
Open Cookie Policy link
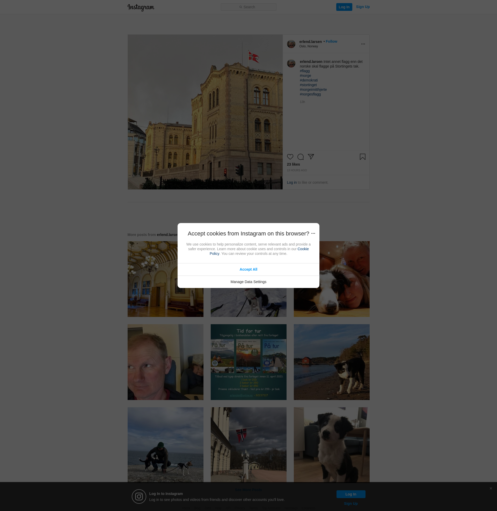(303, 249)
